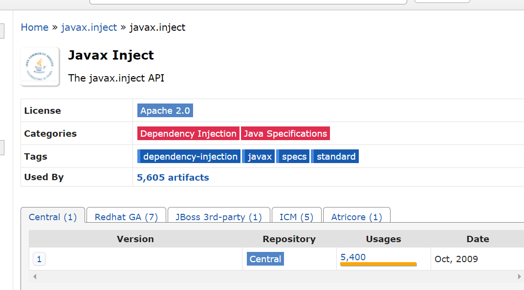Select the Java Specifications category
This screenshot has width=524, height=290.
click(x=285, y=133)
